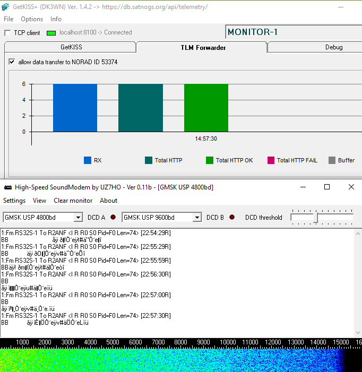Click the SoundModem title bar icon

8,187
